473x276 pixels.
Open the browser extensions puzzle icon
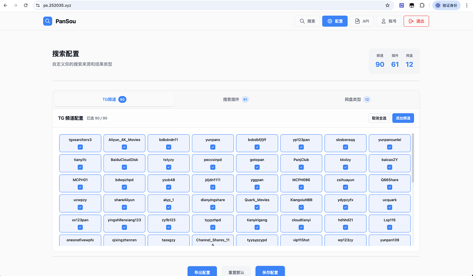point(422,5)
